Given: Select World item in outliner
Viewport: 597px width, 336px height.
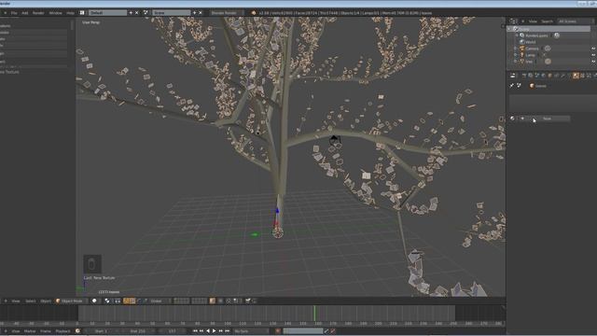Looking at the screenshot, I should [x=531, y=42].
